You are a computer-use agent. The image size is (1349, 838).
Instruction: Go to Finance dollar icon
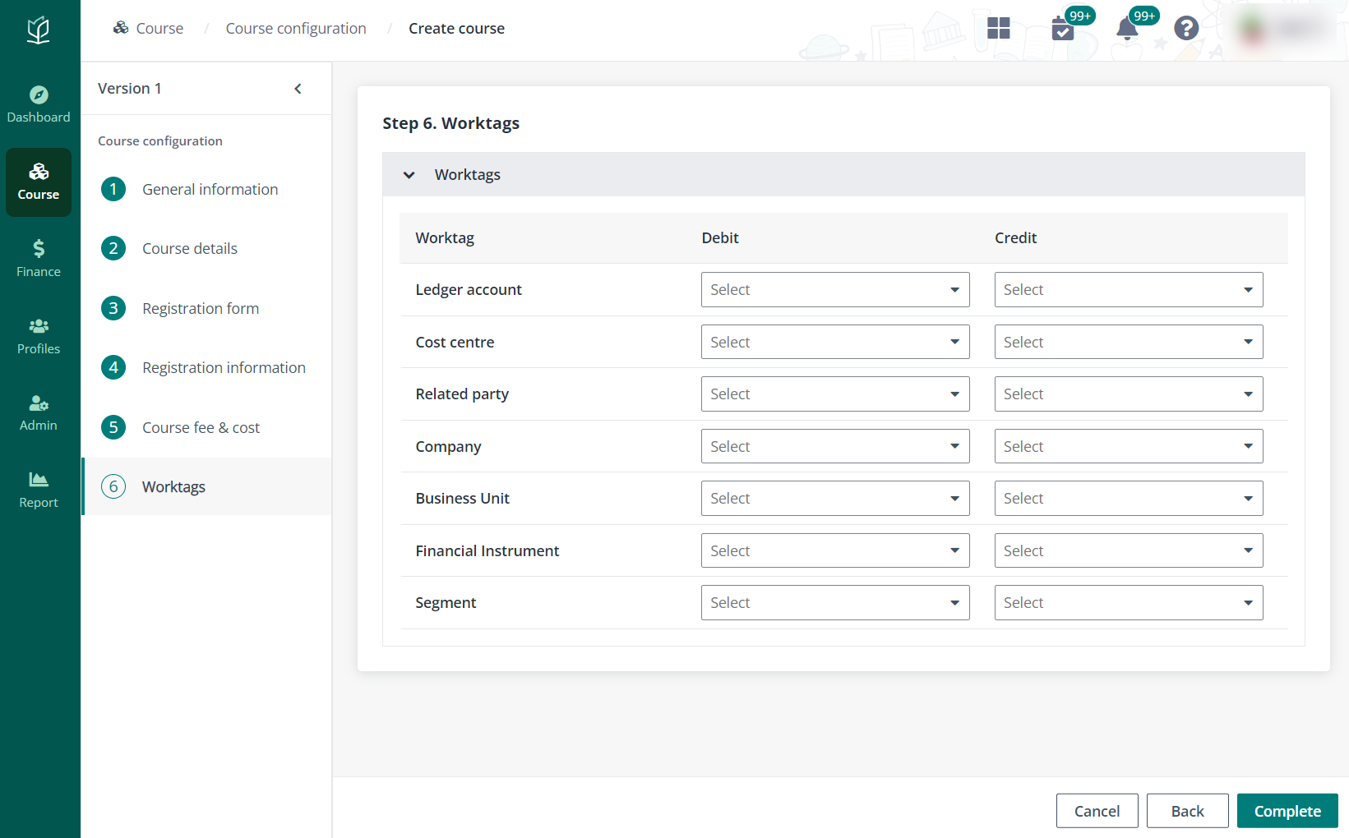point(39,248)
